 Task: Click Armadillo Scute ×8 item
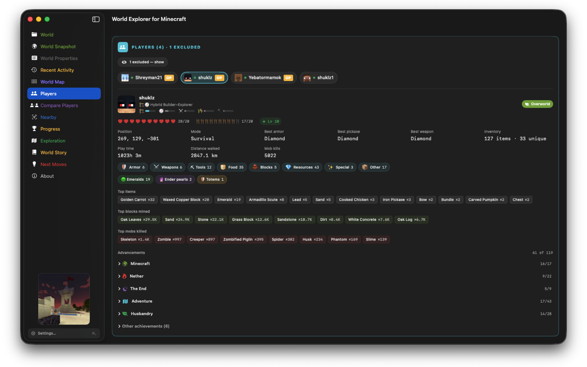(267, 200)
